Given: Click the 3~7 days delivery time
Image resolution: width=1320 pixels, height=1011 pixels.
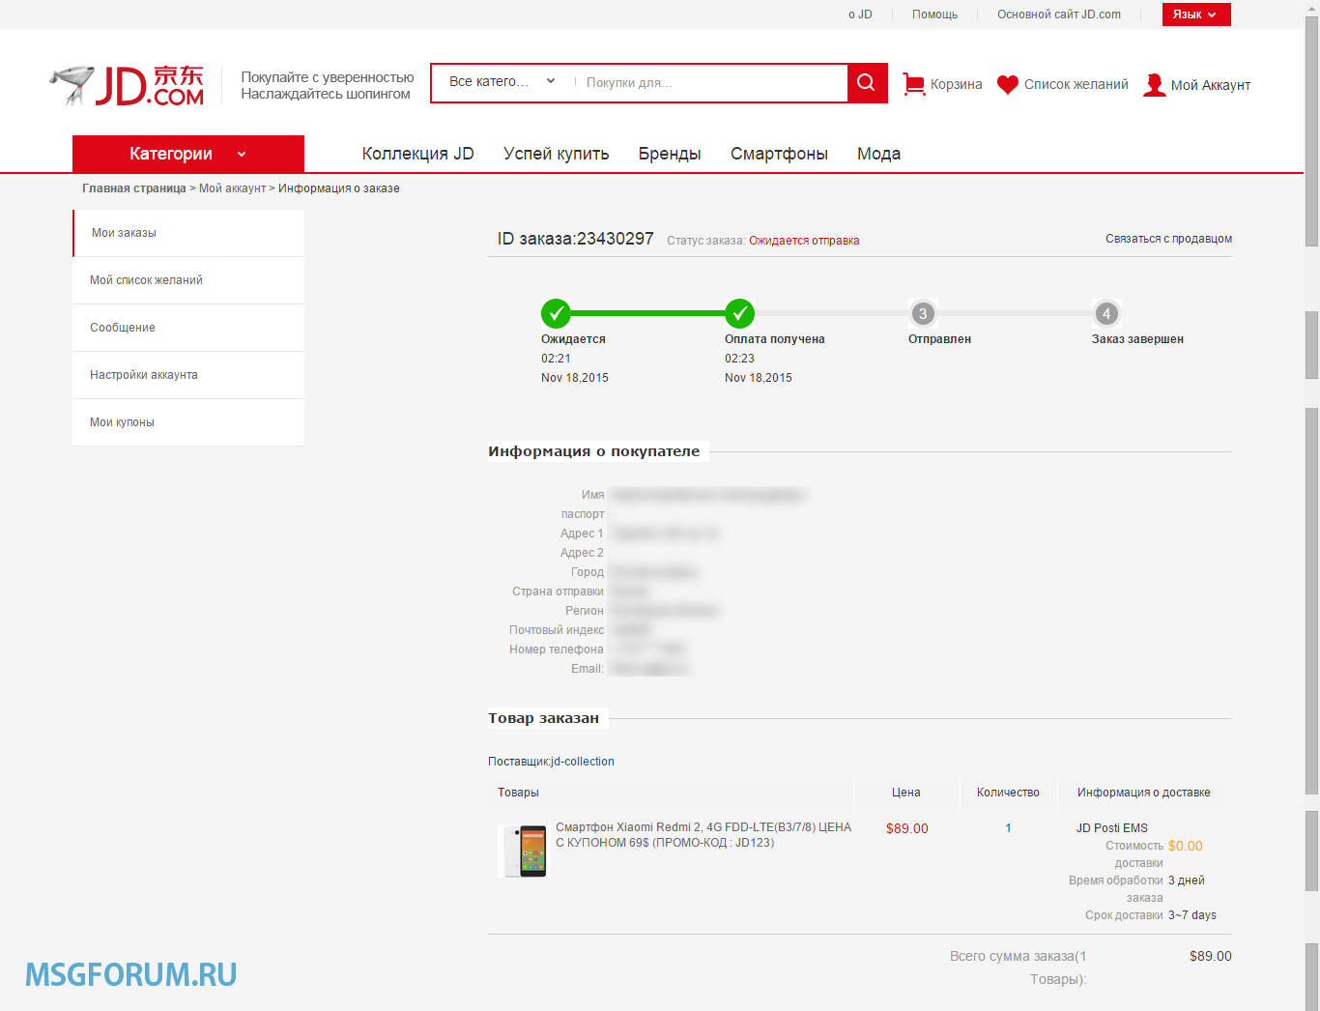Looking at the screenshot, I should point(1192,915).
